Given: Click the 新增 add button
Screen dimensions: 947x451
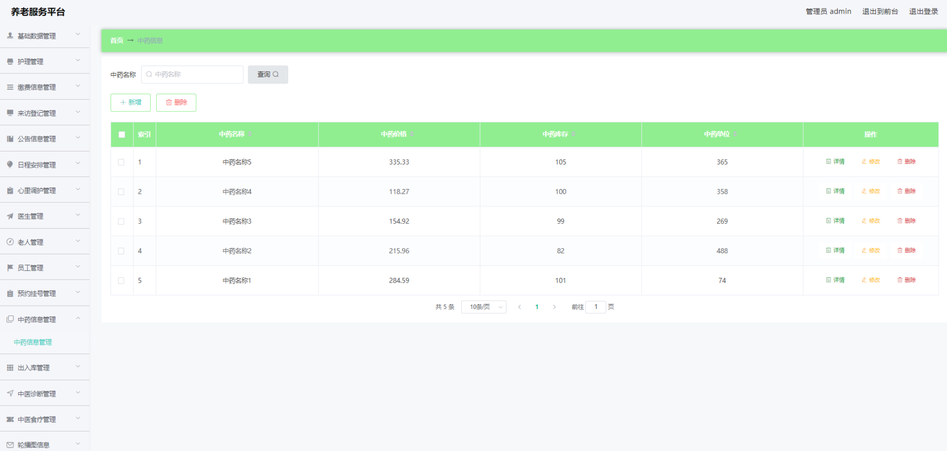Looking at the screenshot, I should [x=131, y=102].
